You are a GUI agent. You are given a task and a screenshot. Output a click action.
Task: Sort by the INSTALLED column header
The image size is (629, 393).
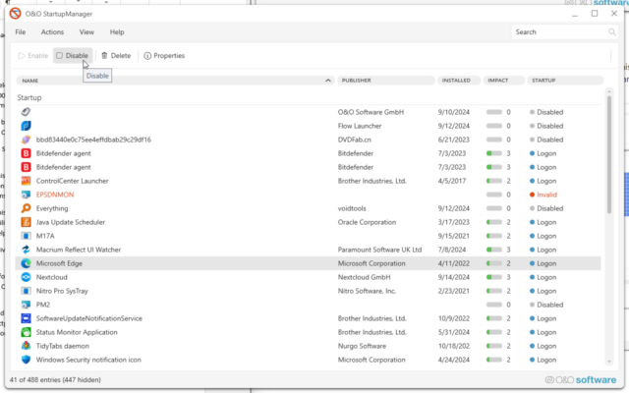pyautogui.click(x=459, y=81)
